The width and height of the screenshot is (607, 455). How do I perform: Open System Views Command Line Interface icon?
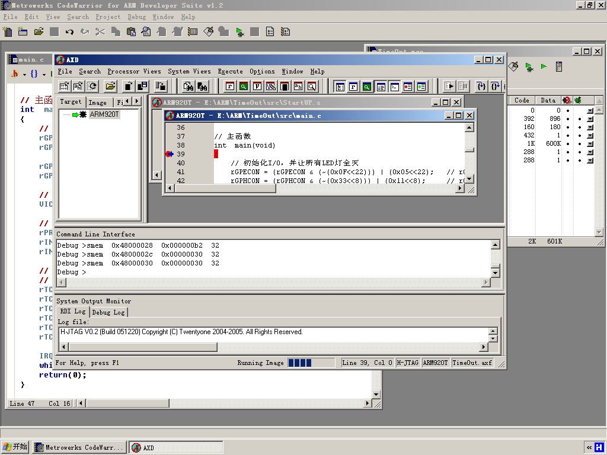click(394, 86)
